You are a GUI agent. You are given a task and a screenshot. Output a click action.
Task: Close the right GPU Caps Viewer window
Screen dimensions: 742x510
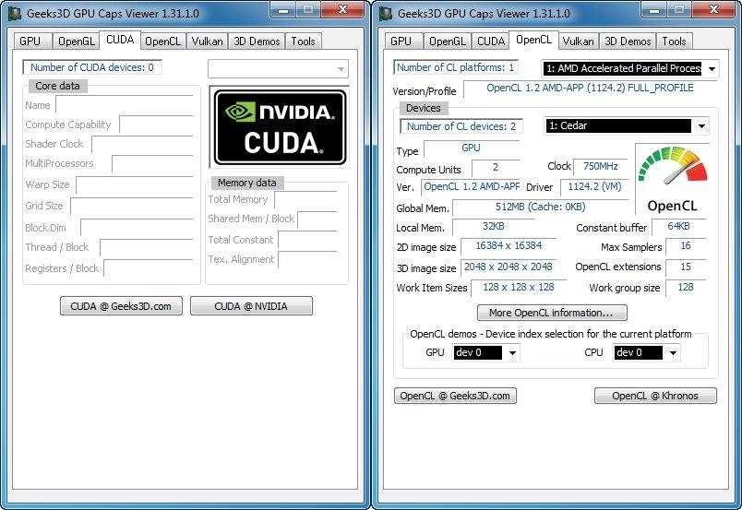[x=714, y=9]
